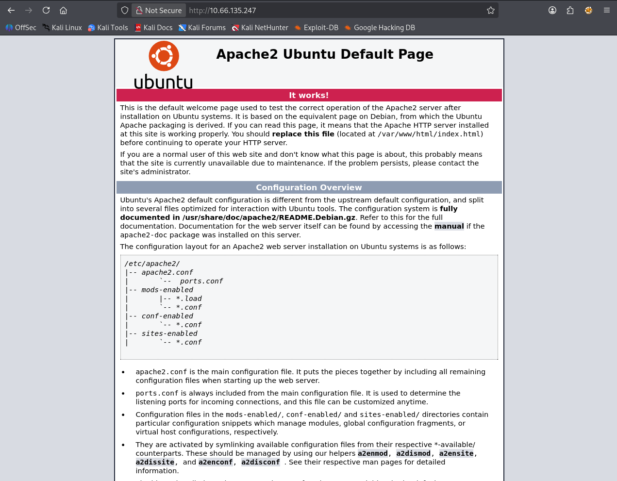Follow the manual documentation link
Viewport: 617px width, 481px height.
click(449, 226)
